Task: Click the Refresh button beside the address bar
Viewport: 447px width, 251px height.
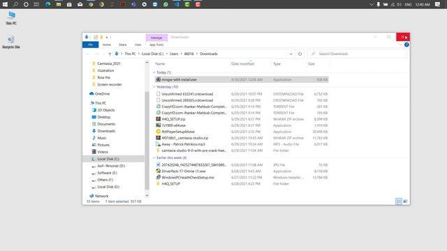Action: click(300, 54)
